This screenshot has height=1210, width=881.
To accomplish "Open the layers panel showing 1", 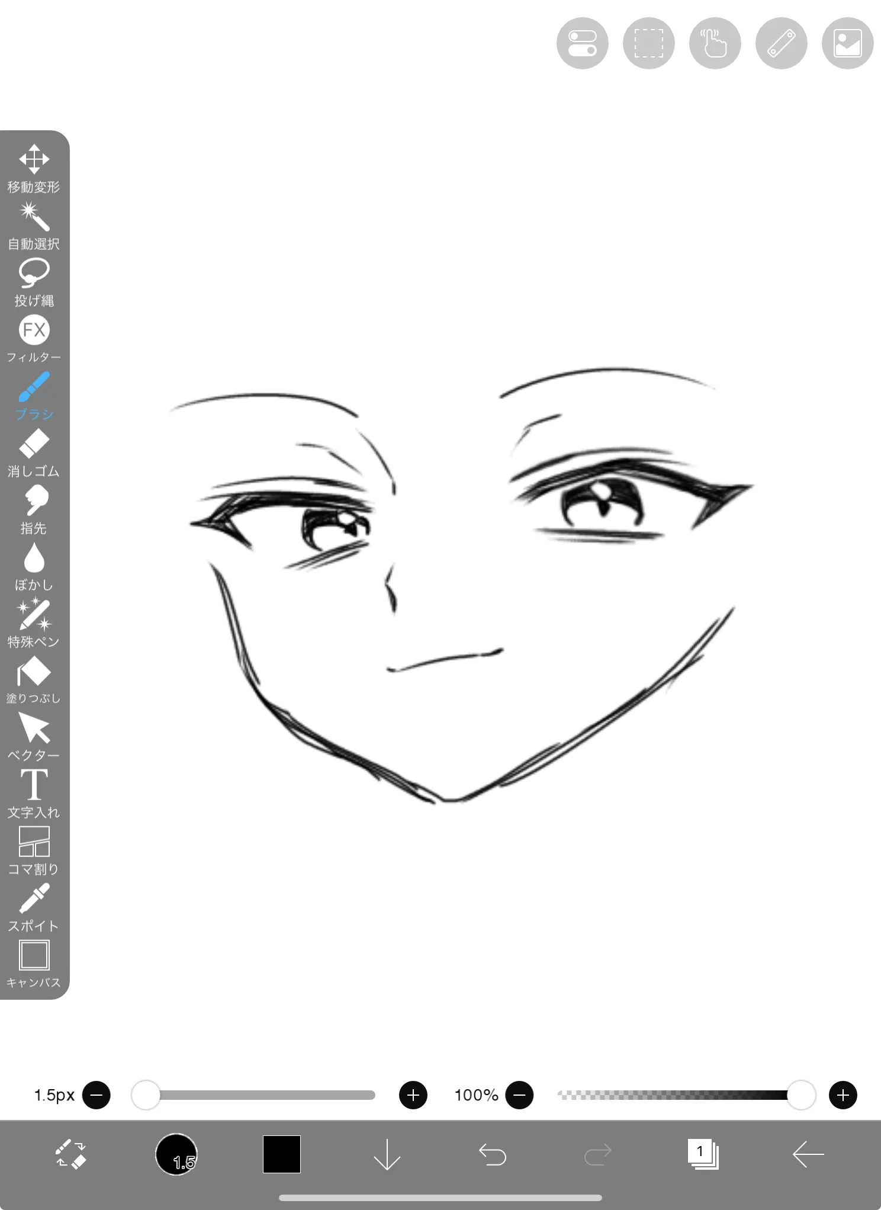I will [703, 1154].
